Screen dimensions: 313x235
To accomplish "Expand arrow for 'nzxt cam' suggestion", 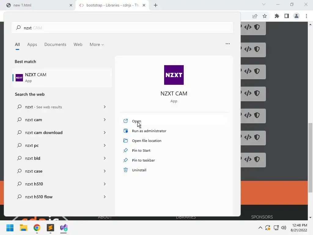I will 105,120.
